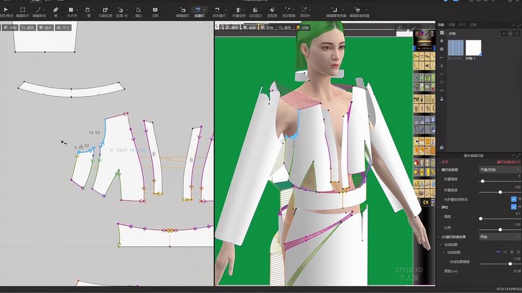Toggle the elasticity on checkbox
The width and height of the screenshot is (522, 293).
(x=514, y=207)
